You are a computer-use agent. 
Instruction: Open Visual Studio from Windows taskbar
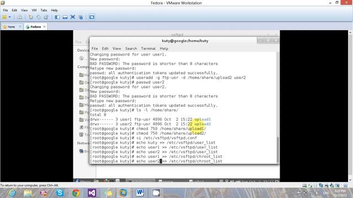point(92,193)
